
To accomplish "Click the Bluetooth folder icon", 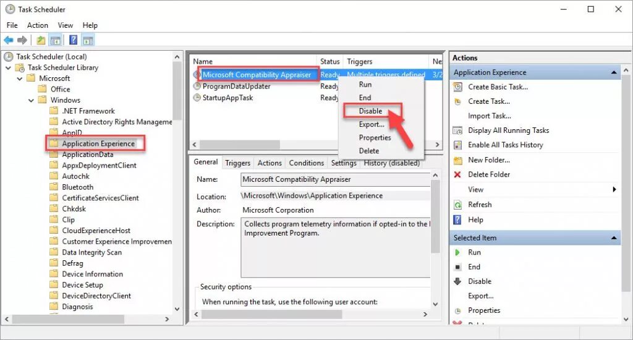I will 54,187.
